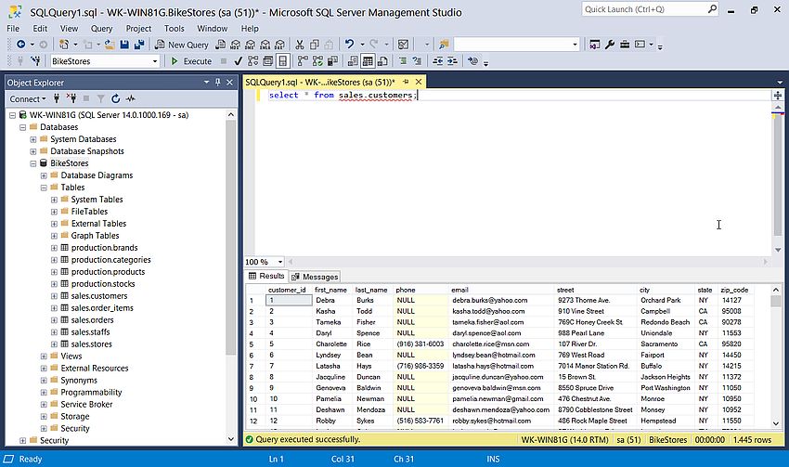Toggle Include Live Query Statistics
Image resolution: width=789 pixels, height=467 pixels.
(x=317, y=61)
